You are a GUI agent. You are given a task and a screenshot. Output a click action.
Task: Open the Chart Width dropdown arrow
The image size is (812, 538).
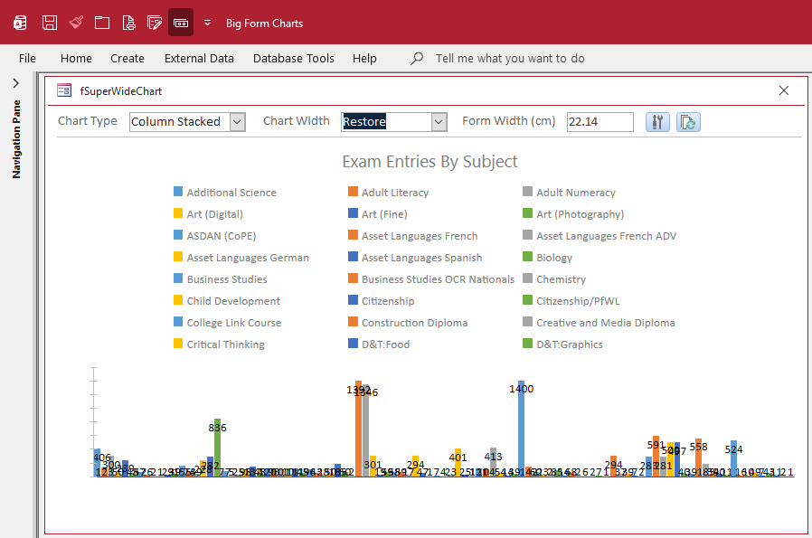click(x=439, y=122)
